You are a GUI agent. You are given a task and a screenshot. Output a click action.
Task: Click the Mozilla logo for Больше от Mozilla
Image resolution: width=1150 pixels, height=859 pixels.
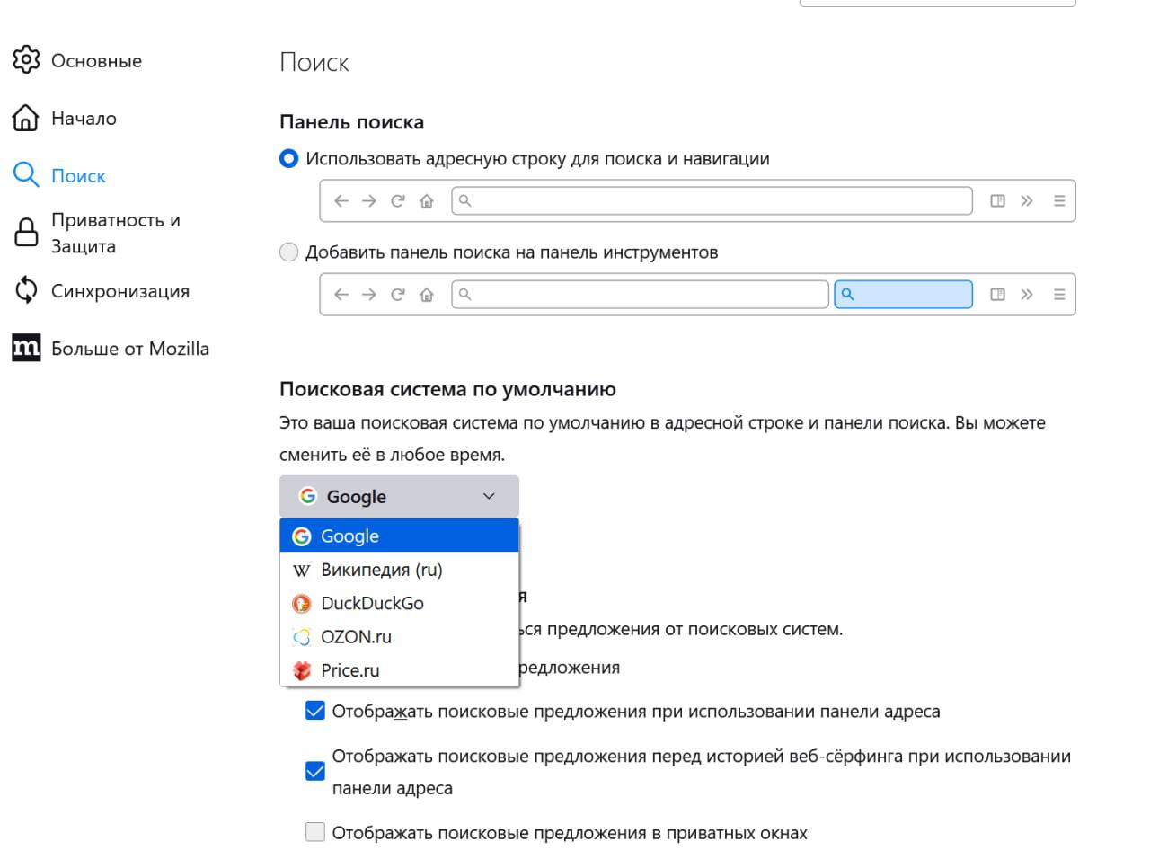pos(26,348)
